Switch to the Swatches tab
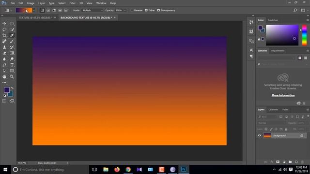Image resolution: width=310 pixels, height=174 pixels. [273, 20]
